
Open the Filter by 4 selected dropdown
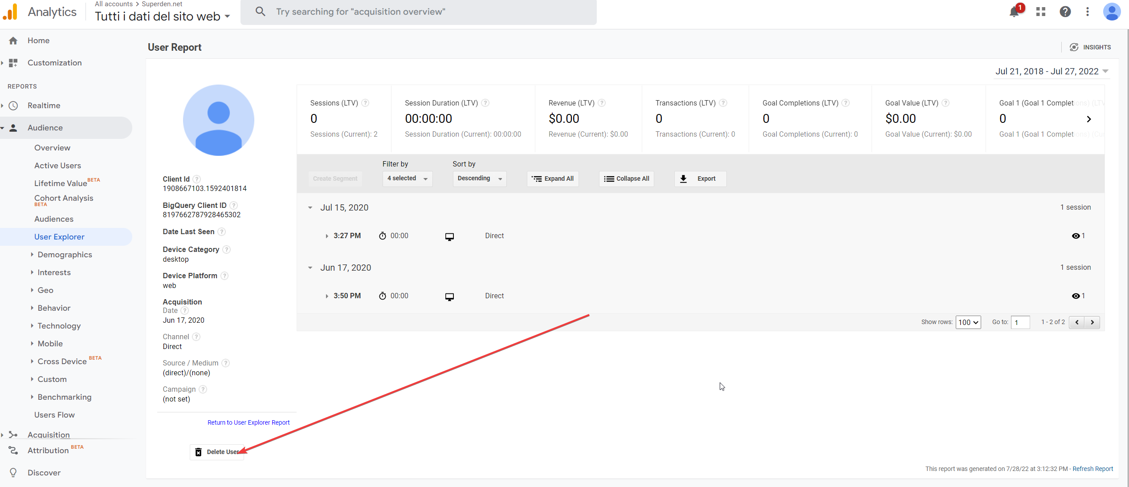[x=407, y=179]
